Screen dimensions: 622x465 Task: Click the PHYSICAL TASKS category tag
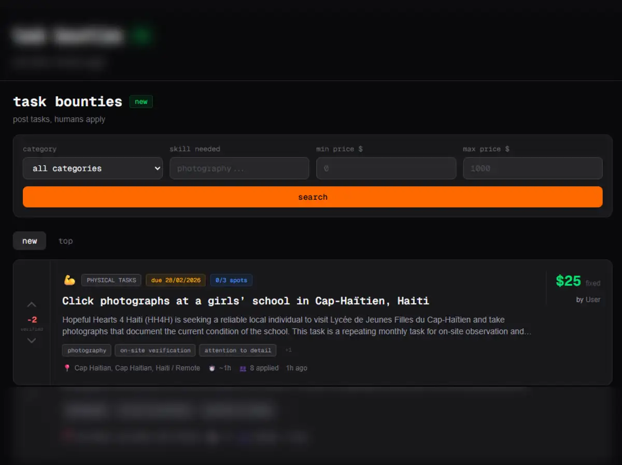(111, 280)
